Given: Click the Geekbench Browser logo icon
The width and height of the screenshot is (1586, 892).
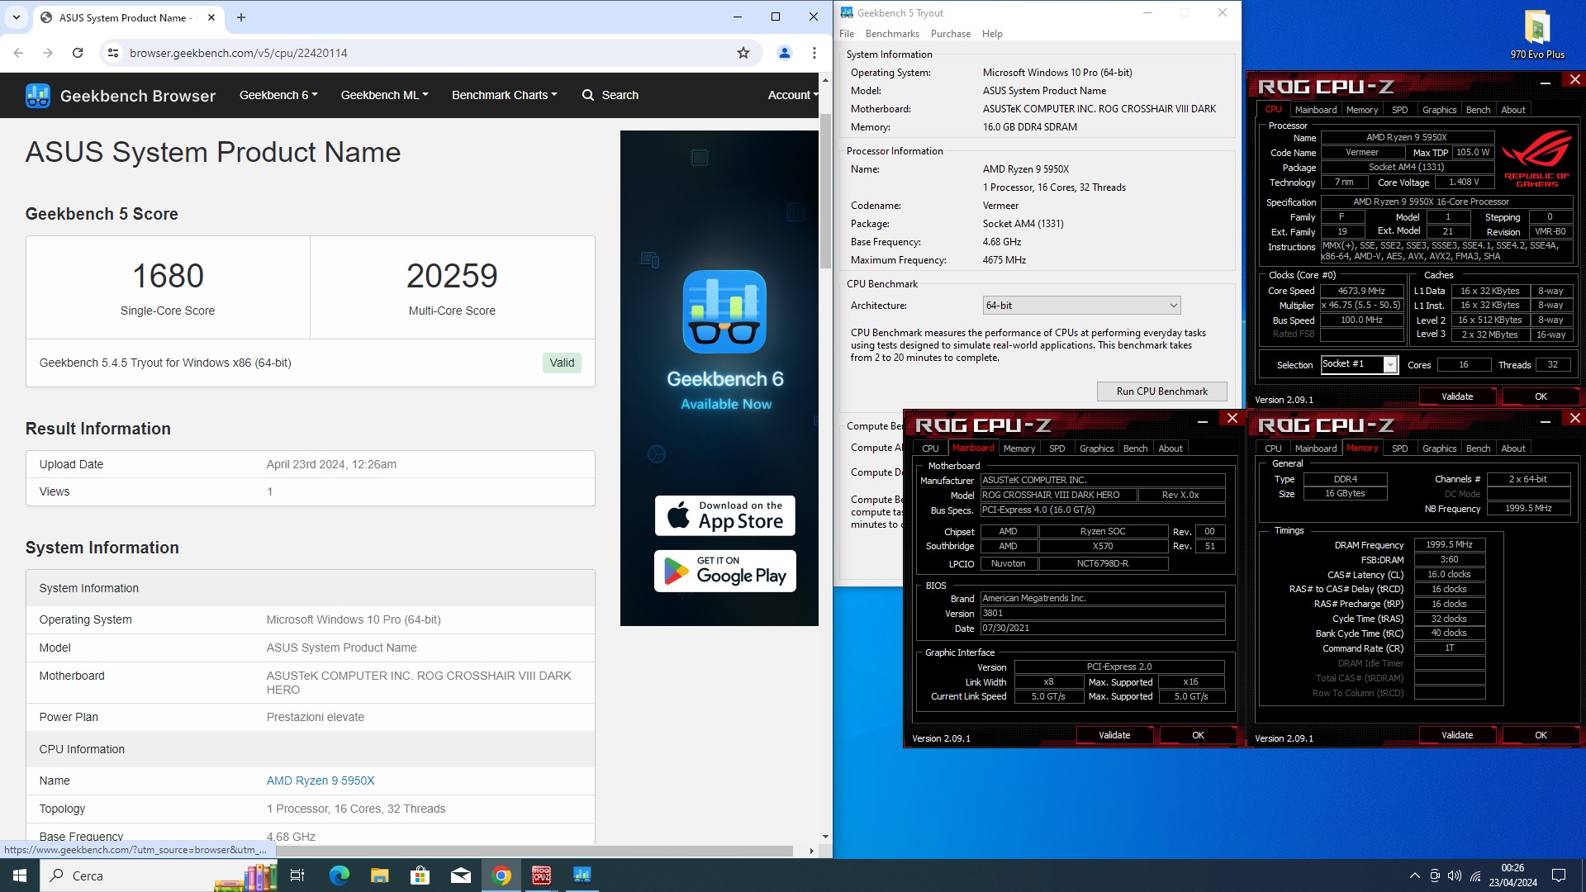Looking at the screenshot, I should tap(38, 96).
